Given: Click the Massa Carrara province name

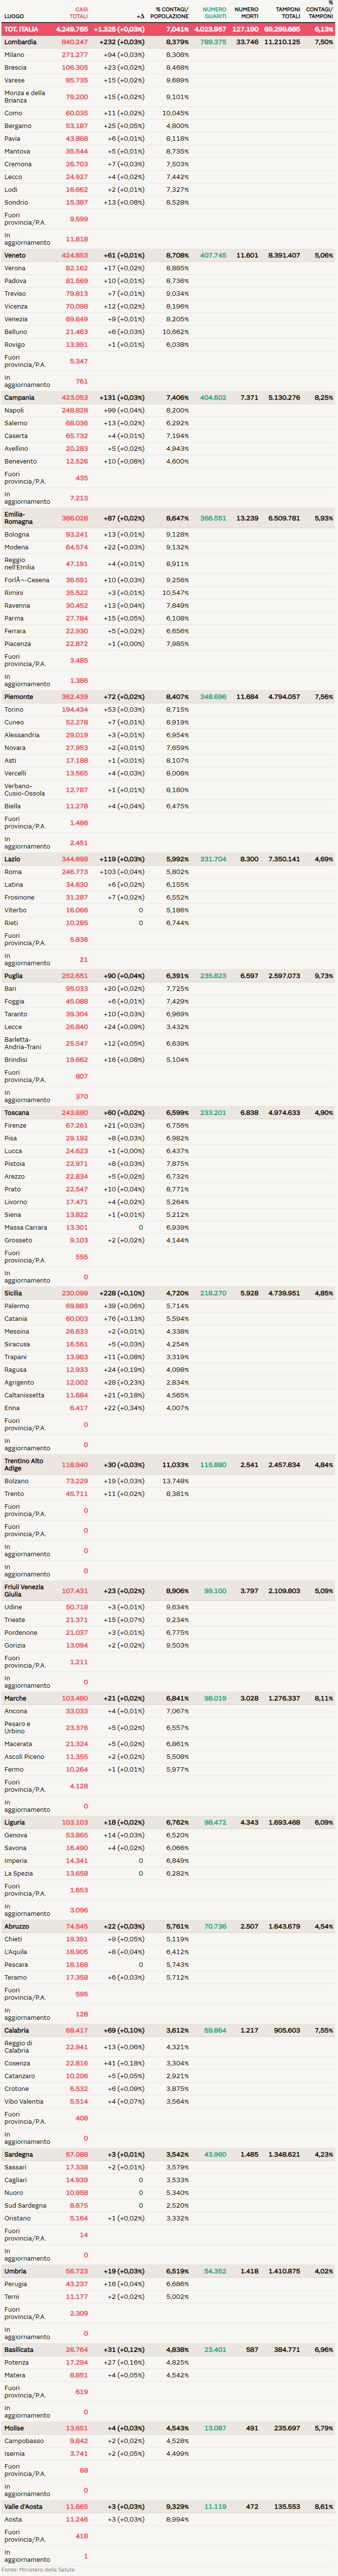Looking at the screenshot, I should click(26, 1227).
